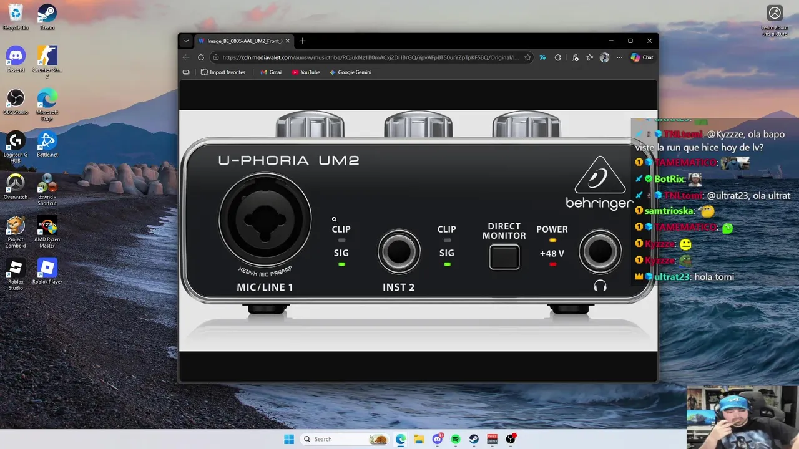
Task: Click the U-PHORIA UM2 product image
Action: [418, 231]
